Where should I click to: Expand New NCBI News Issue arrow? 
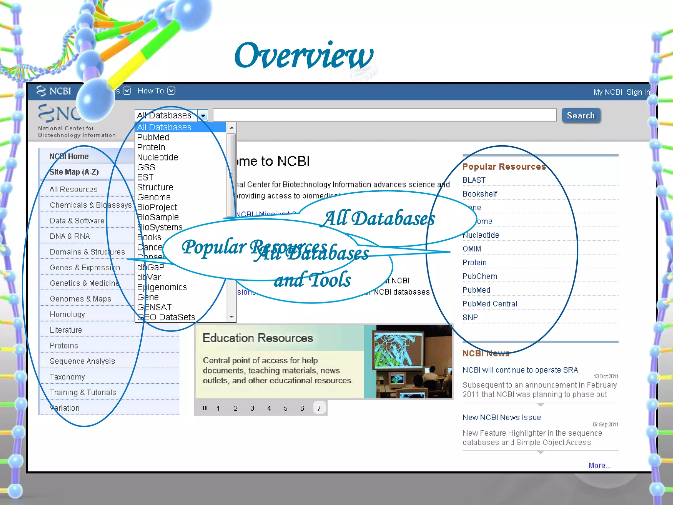(540, 452)
